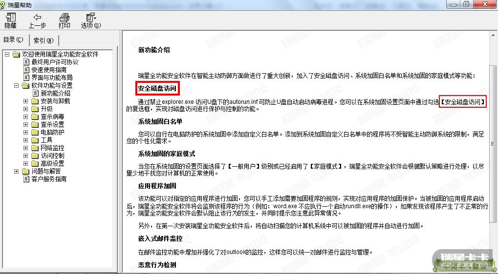The image size is (498, 274).
Task: Click the 升级 folder icon
Action: (x=35, y=109)
